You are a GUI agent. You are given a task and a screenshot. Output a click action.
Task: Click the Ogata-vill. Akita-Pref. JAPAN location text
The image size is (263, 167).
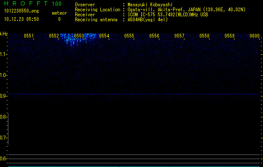pyautogui.click(x=186, y=10)
